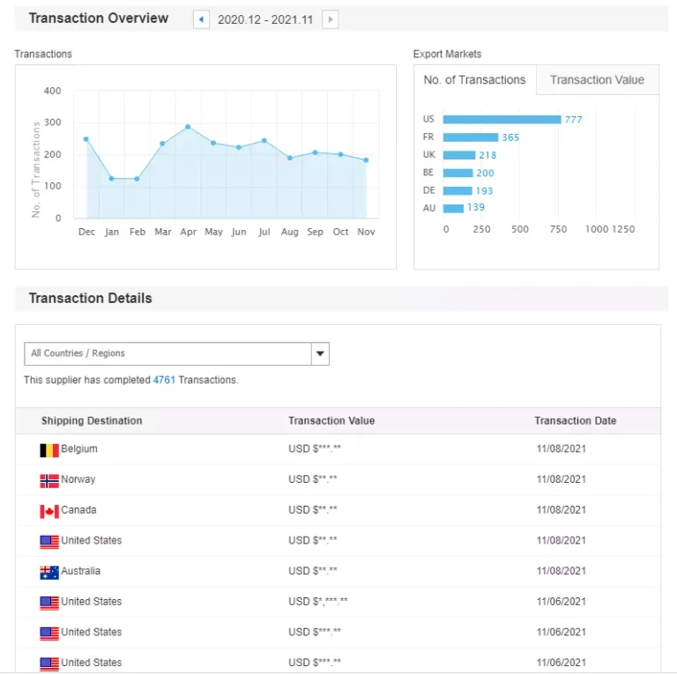Image resolution: width=677 pixels, height=674 pixels.
Task: Click the US bar in Export Markets
Action: (x=502, y=120)
